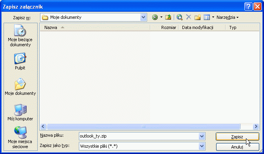The height and width of the screenshot is (154, 264).
Task: Sort by the Typ column header
Action: pyautogui.click(x=242, y=27)
